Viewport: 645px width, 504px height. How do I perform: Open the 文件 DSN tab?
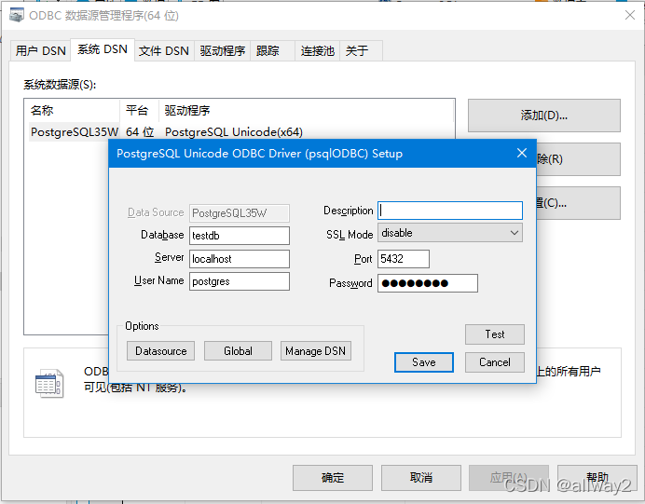pyautogui.click(x=164, y=51)
